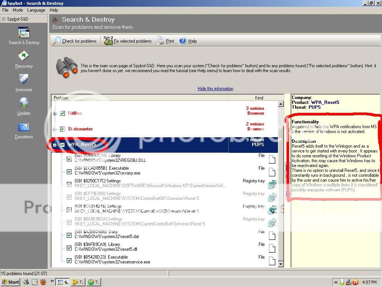This screenshot has height=287, width=382.
Task: Uncheck the srvany.exe executable checkbox
Action: [x=69, y=172]
